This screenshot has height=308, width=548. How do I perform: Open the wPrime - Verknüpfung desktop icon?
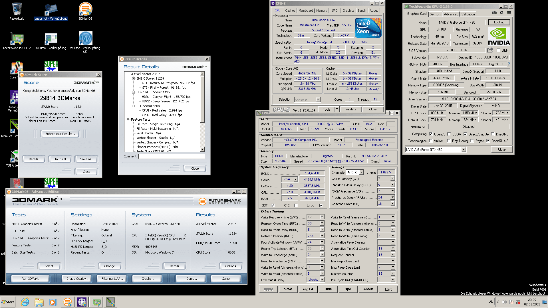(51, 40)
